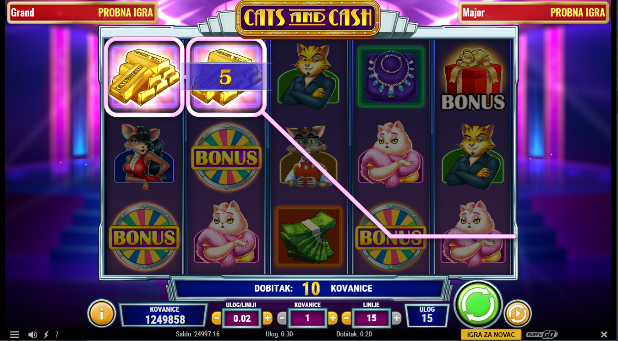Open the paytable info button
Screen dimensions: 618x341
[101, 313]
